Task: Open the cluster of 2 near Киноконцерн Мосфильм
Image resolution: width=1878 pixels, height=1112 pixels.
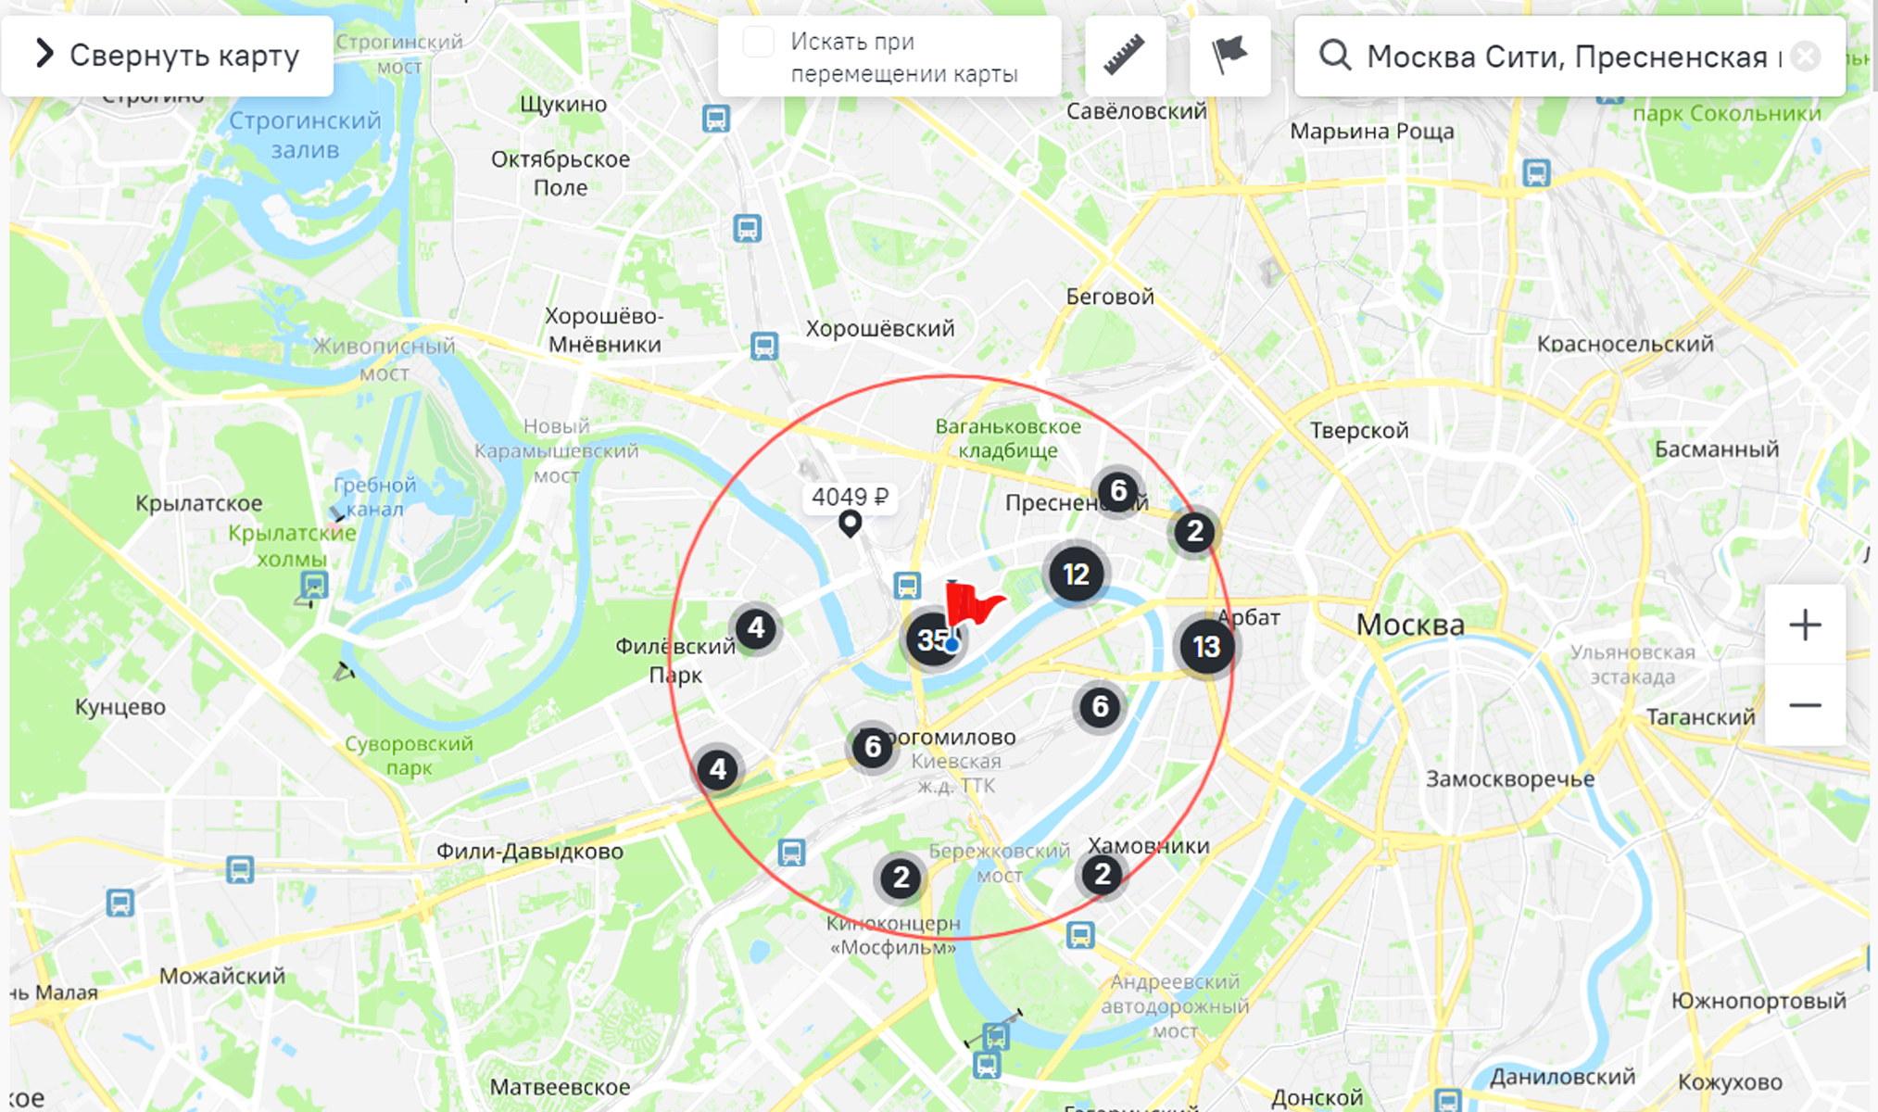Action: [901, 878]
